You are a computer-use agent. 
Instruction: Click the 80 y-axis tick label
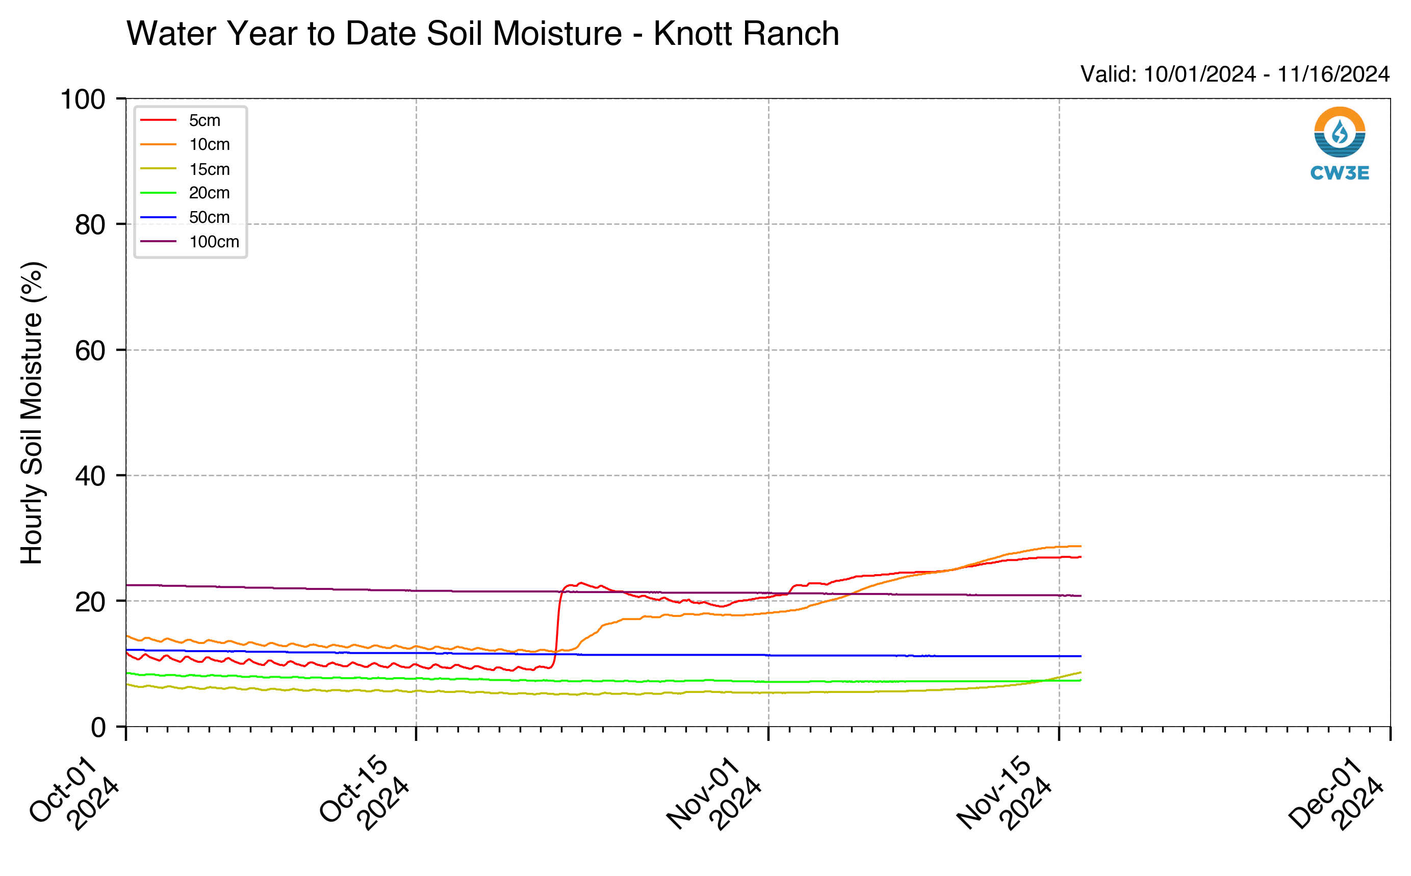(x=90, y=225)
